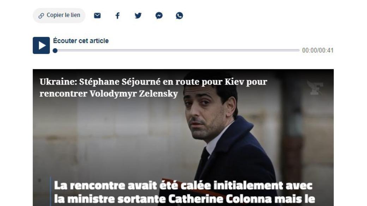
Task: Click the Écouter cet article label
Action: 81,40
